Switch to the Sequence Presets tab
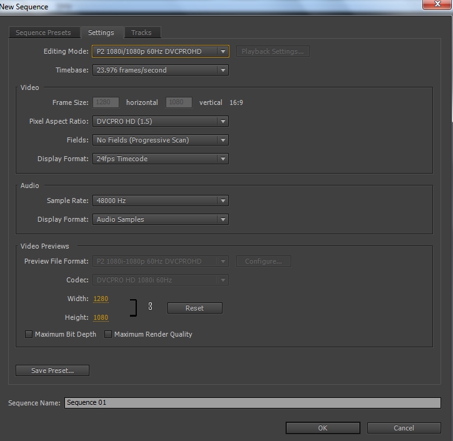Screen dimensions: 453x441 point(44,32)
